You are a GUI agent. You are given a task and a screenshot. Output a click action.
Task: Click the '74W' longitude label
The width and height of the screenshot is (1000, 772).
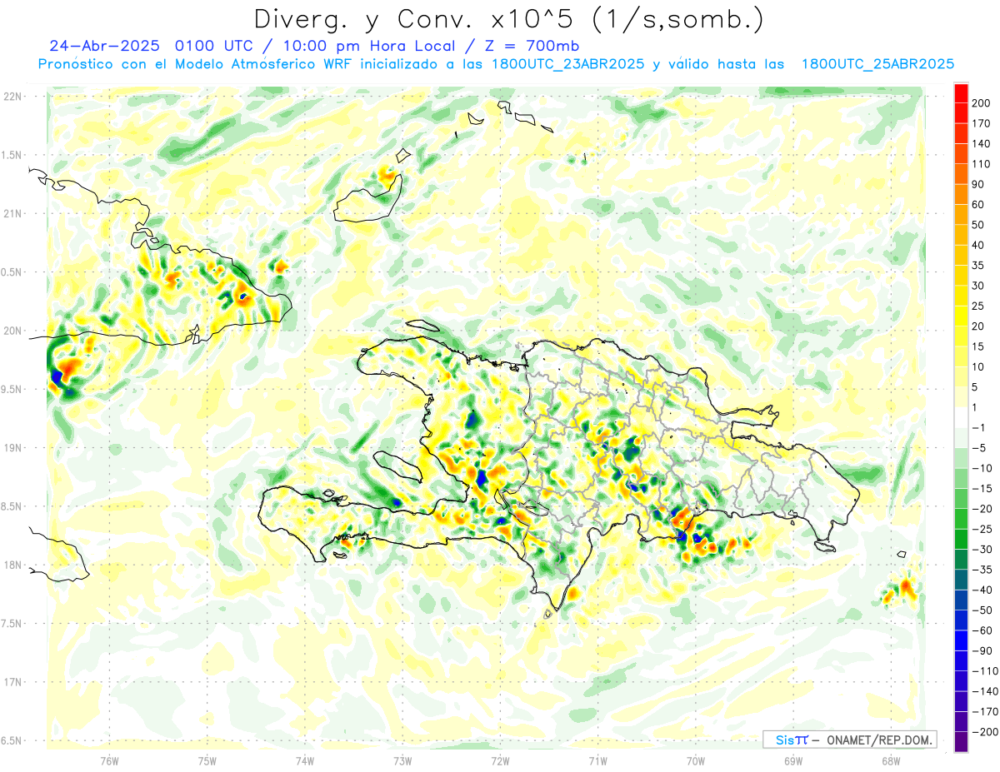(305, 760)
